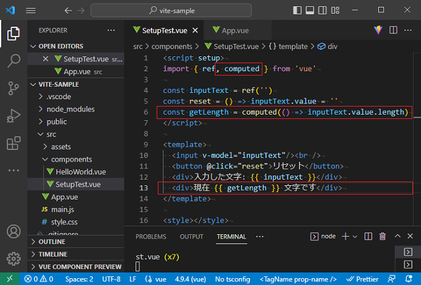Open notifications bell in status bar

pos(409,279)
